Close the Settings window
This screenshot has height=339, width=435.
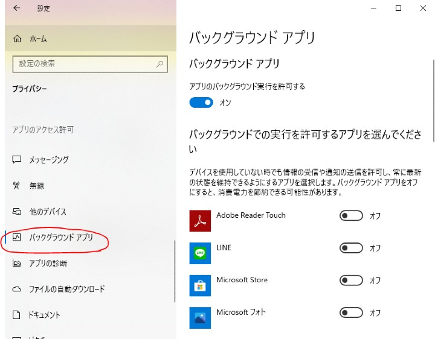coord(423,8)
